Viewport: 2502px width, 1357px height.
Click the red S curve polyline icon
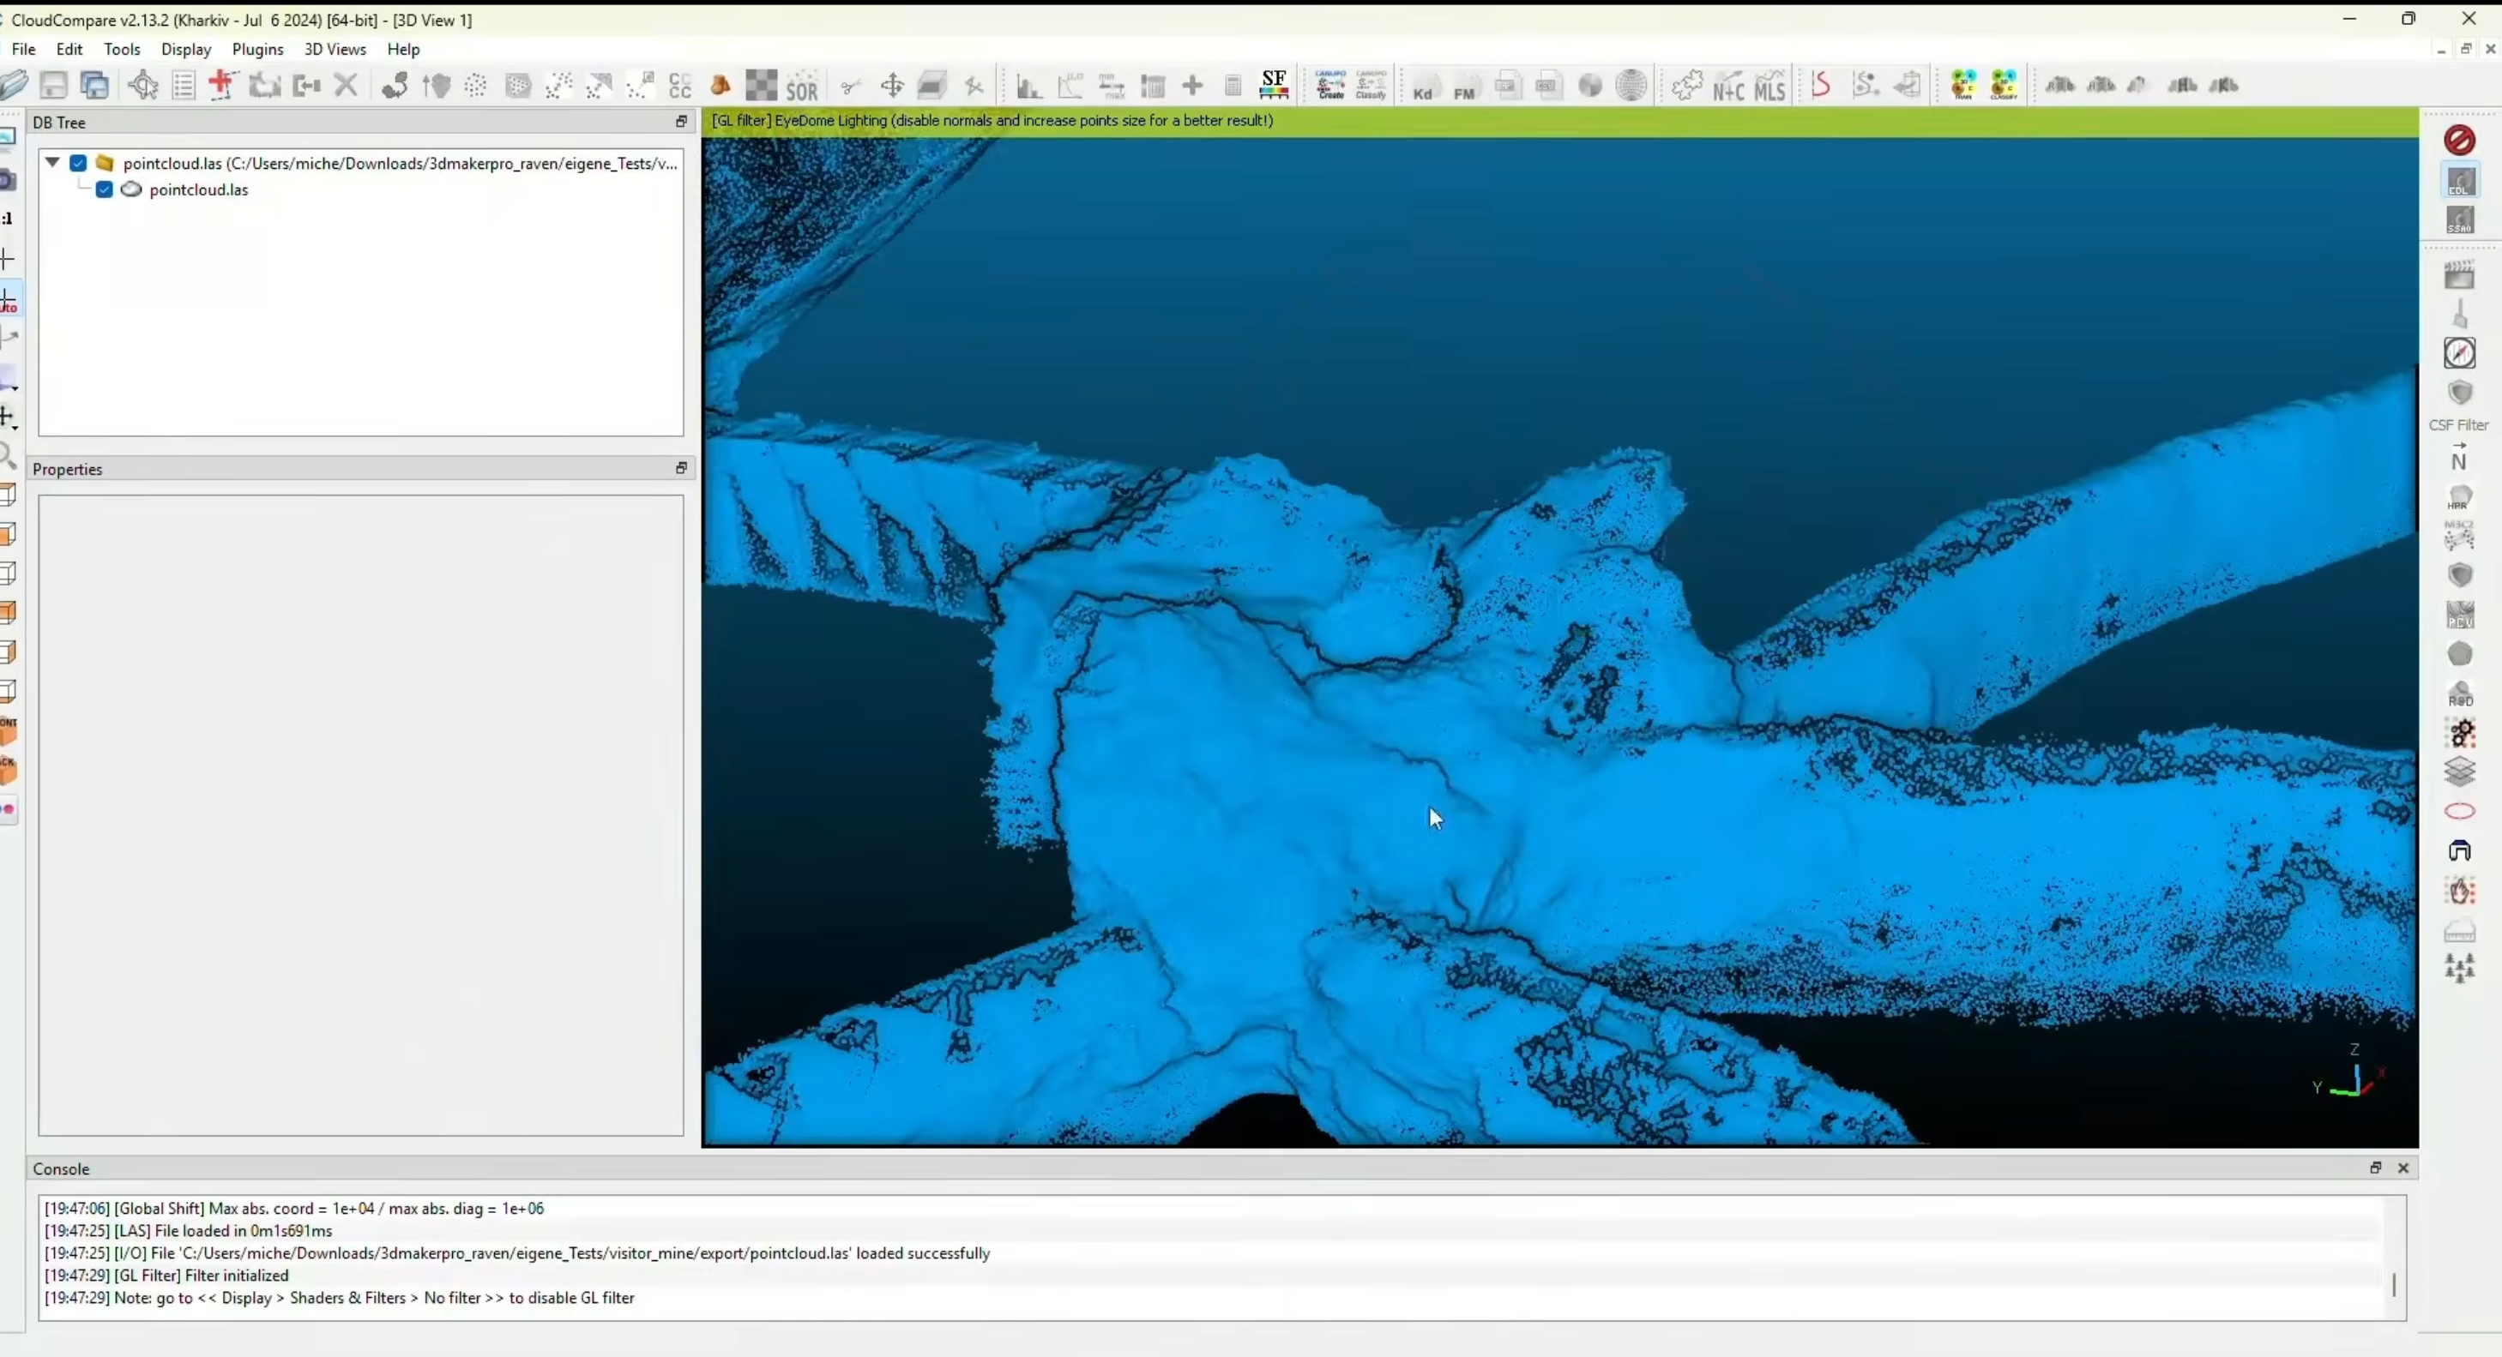(1821, 86)
